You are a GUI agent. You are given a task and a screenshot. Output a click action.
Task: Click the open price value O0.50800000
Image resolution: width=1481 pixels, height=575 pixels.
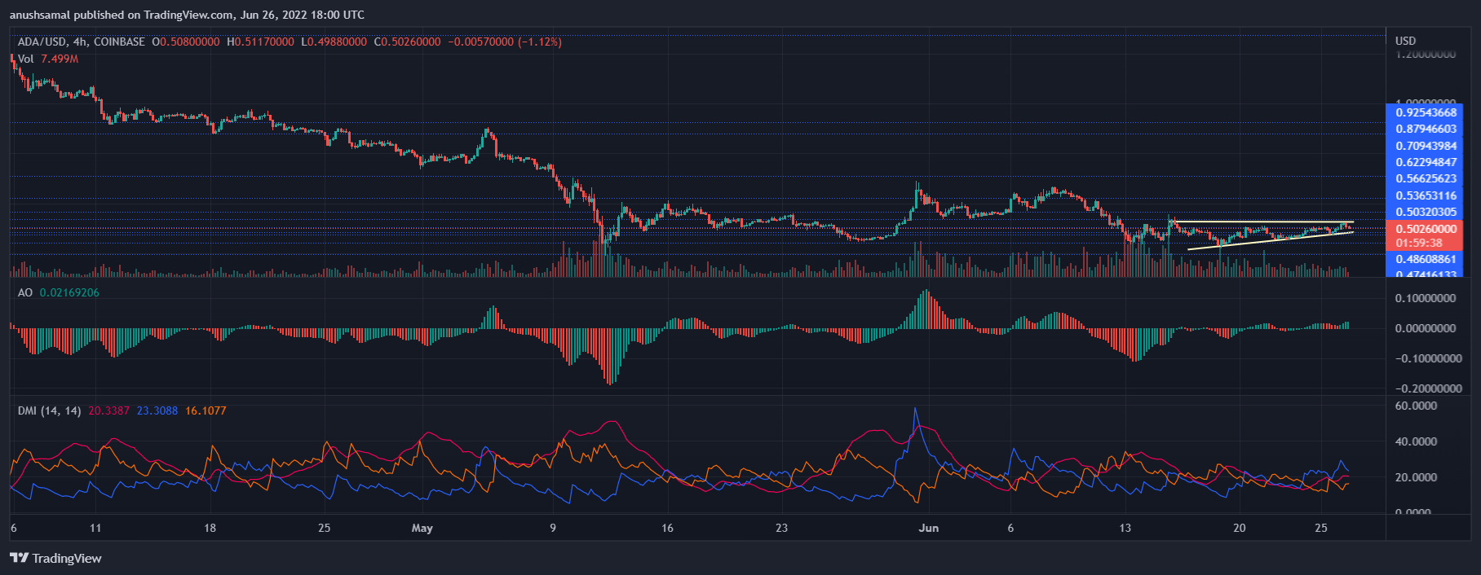point(186,42)
